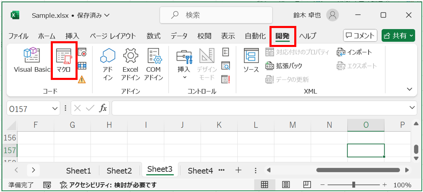This screenshot has height=192, width=423.
Task: Select the 開発 tab
Action: click(x=282, y=36)
